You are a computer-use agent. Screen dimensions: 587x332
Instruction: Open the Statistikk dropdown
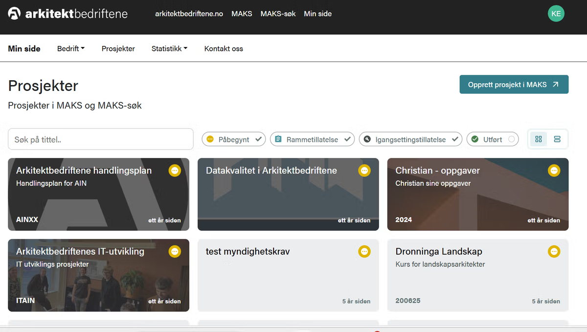click(x=169, y=48)
